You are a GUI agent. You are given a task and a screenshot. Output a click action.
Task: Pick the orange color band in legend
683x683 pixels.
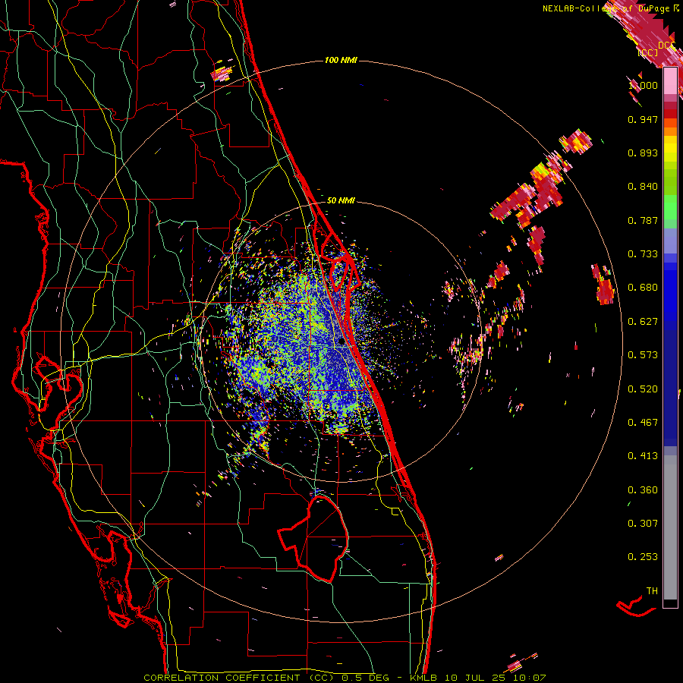(x=670, y=131)
